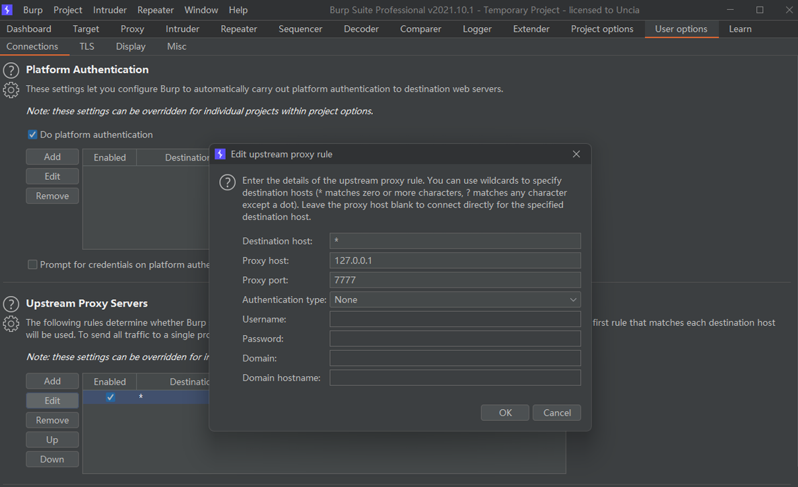
Task: Click the Domain hostname field
Action: point(455,378)
